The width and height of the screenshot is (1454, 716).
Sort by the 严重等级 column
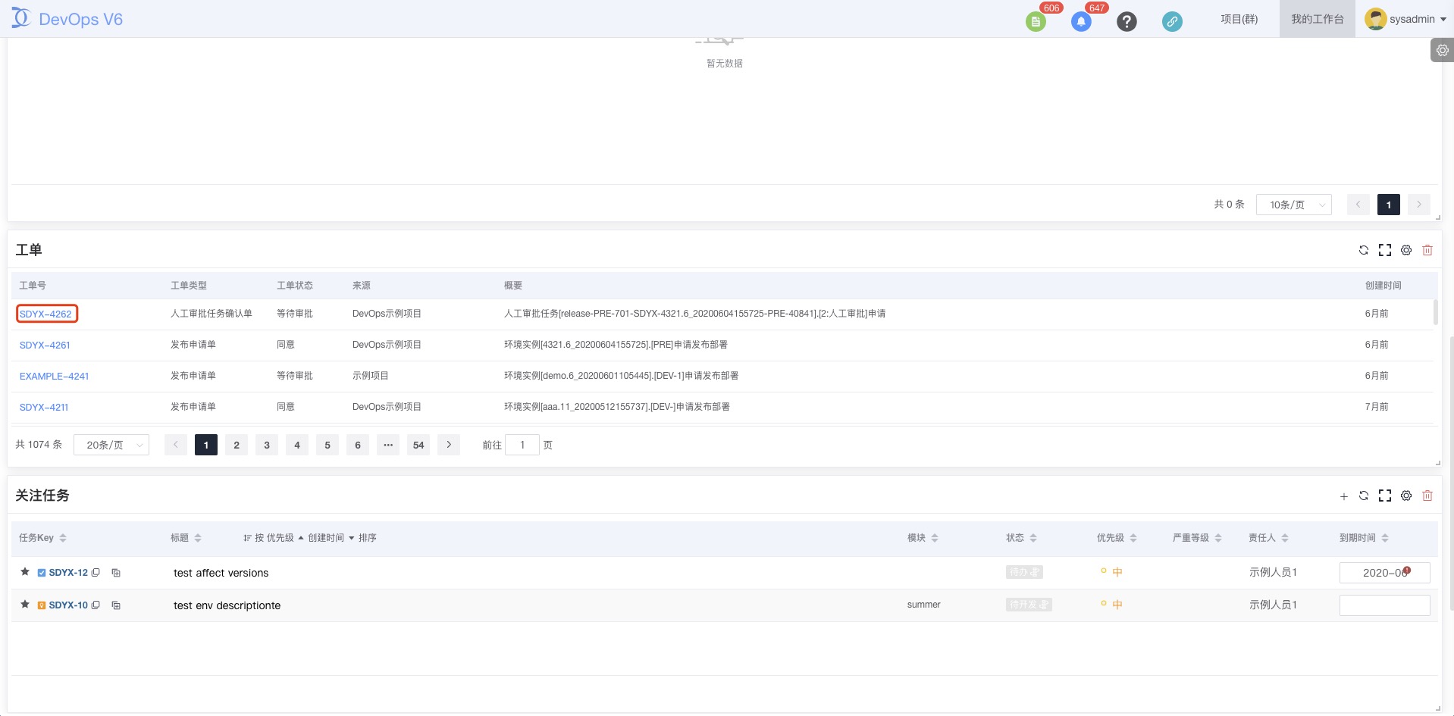[x=1218, y=538]
